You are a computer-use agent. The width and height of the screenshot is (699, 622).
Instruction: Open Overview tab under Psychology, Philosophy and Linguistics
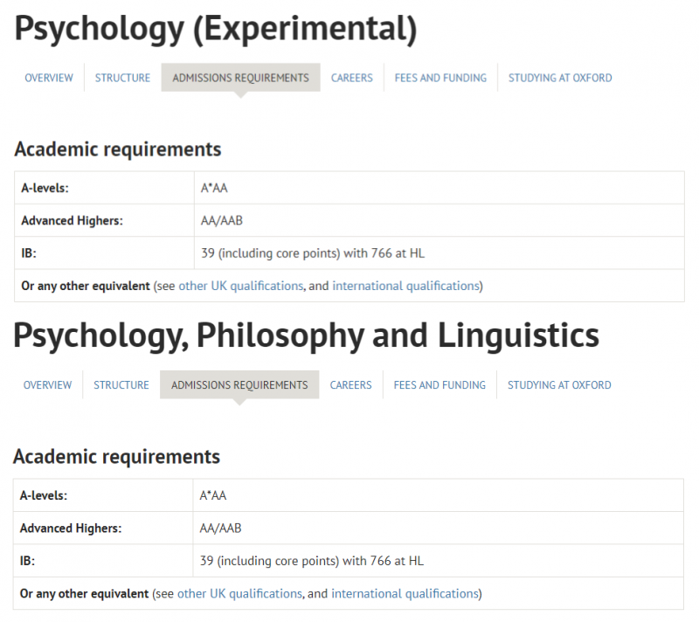click(48, 385)
